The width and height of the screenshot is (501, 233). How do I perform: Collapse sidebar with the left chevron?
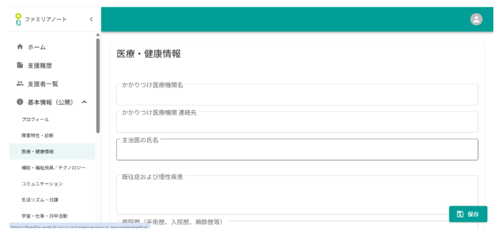tap(91, 19)
